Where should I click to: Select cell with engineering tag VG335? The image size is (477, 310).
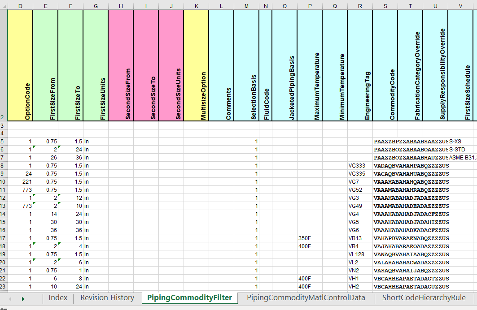pos(360,174)
